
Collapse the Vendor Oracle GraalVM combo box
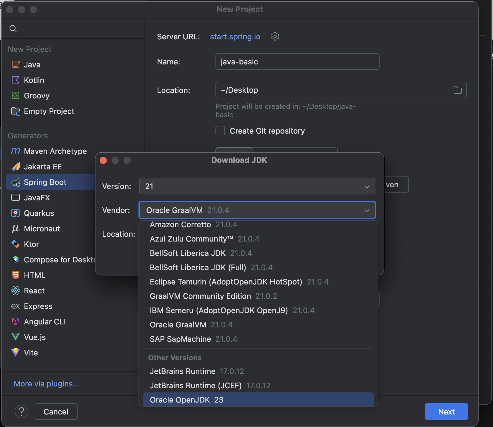(257, 210)
